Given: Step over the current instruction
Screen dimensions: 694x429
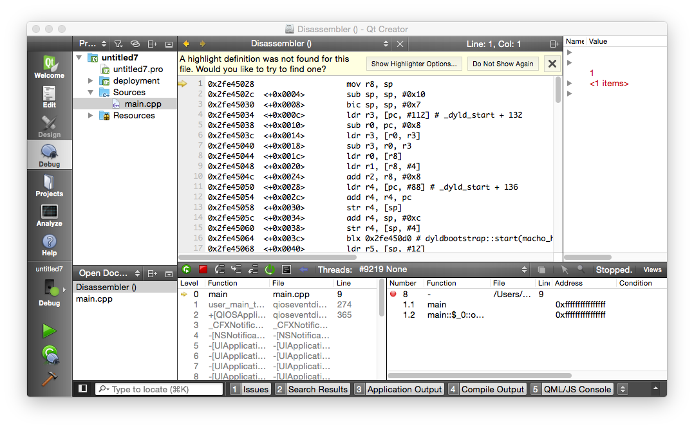Looking at the screenshot, I should (220, 269).
